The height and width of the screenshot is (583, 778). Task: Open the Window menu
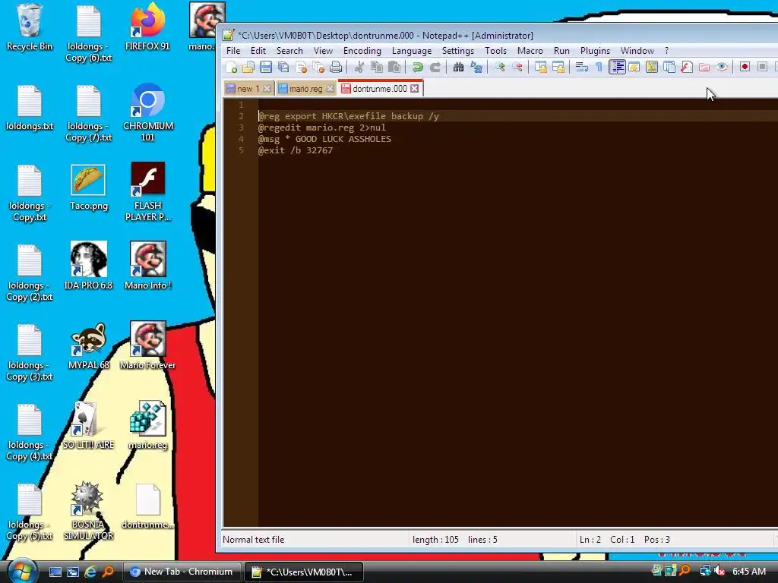637,51
